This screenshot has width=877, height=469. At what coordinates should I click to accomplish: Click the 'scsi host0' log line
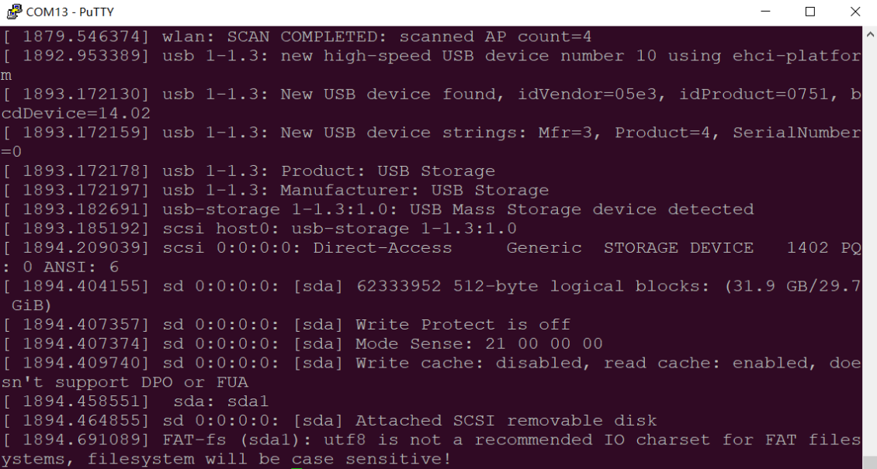(259, 229)
